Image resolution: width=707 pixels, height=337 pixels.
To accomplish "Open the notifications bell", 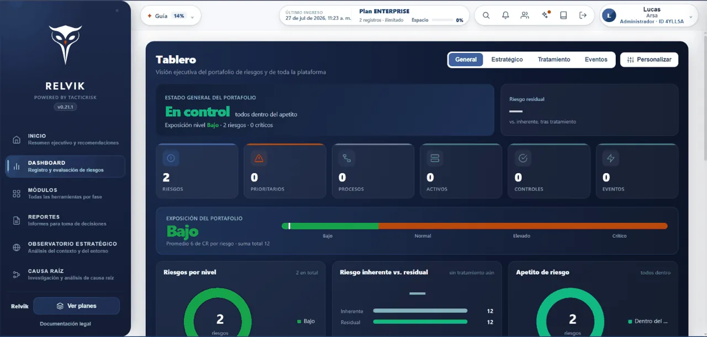I will (x=505, y=15).
